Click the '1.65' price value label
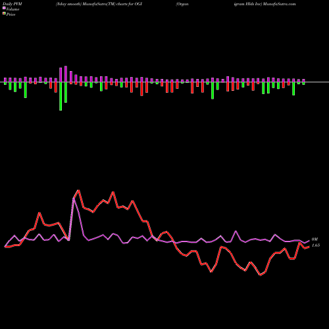329x329 pixels. click(316, 245)
